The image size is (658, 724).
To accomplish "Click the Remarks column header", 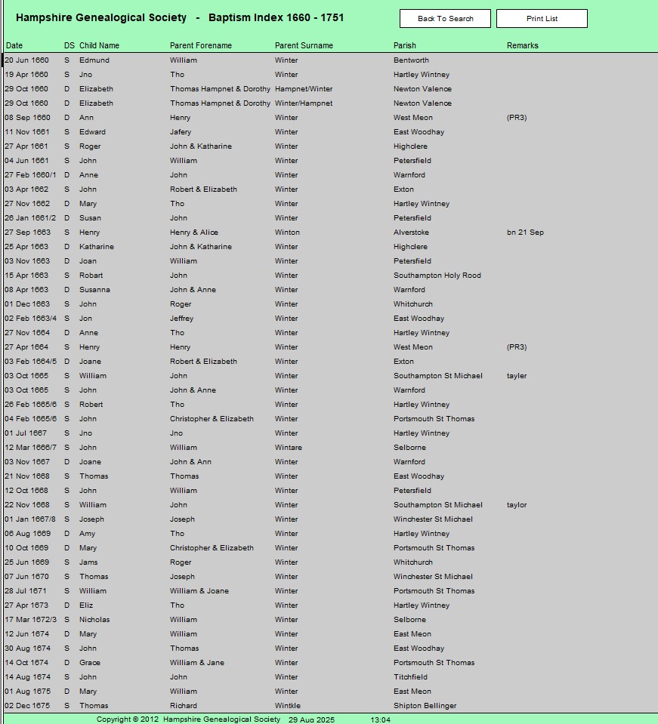I will [x=522, y=46].
